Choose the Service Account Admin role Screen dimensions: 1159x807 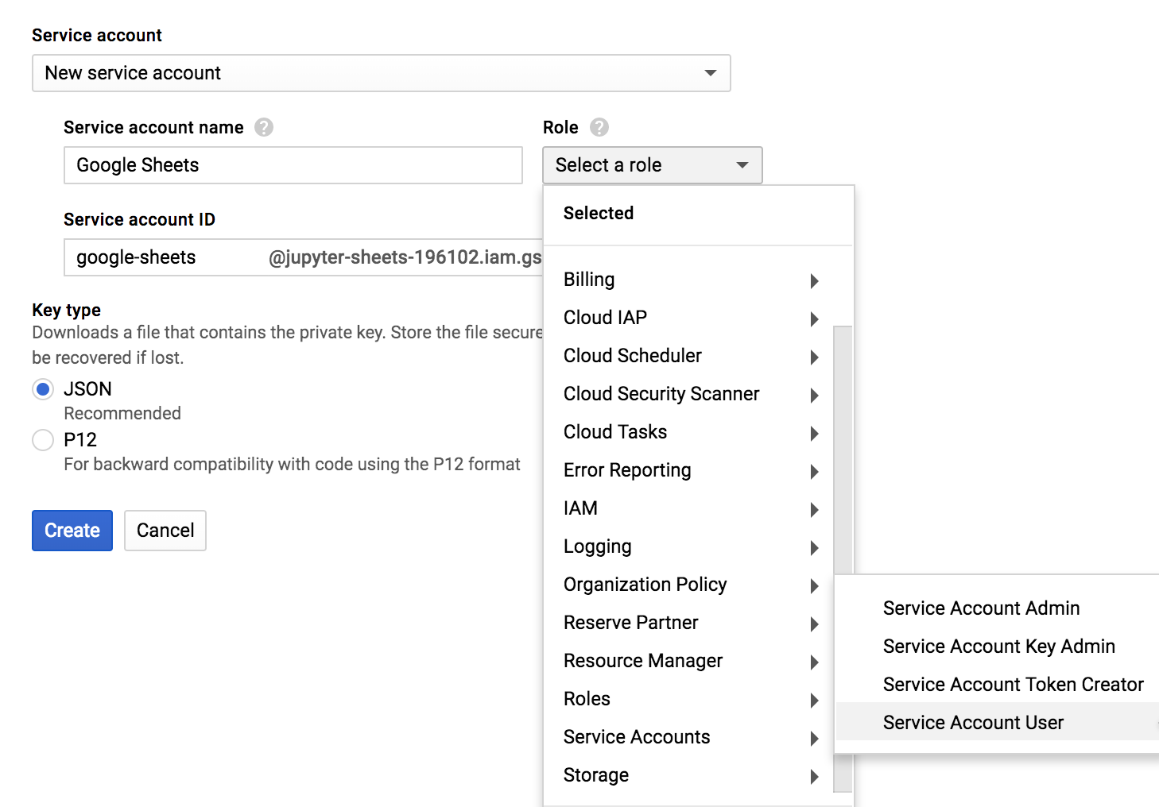(997, 608)
